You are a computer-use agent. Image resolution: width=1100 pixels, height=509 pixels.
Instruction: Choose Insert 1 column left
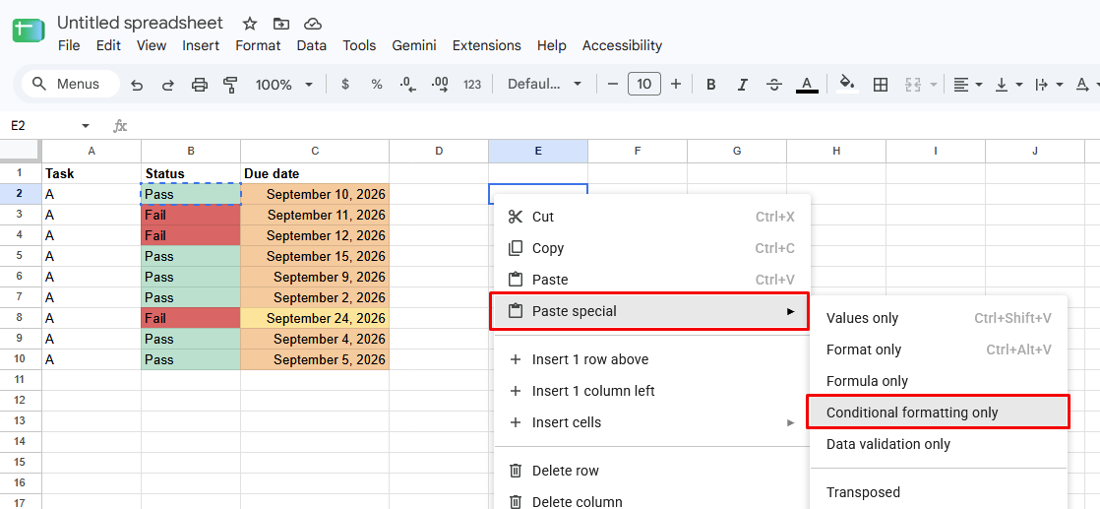652,391
